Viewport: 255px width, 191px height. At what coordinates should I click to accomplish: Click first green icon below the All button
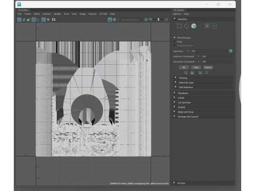tap(186, 73)
